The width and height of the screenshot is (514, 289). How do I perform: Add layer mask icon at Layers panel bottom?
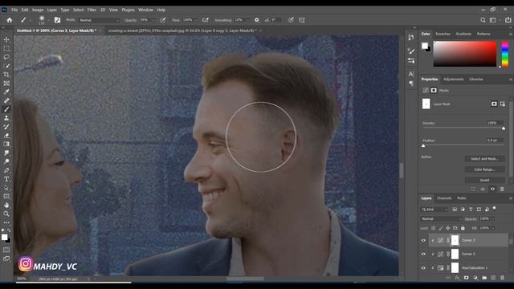pos(466,278)
